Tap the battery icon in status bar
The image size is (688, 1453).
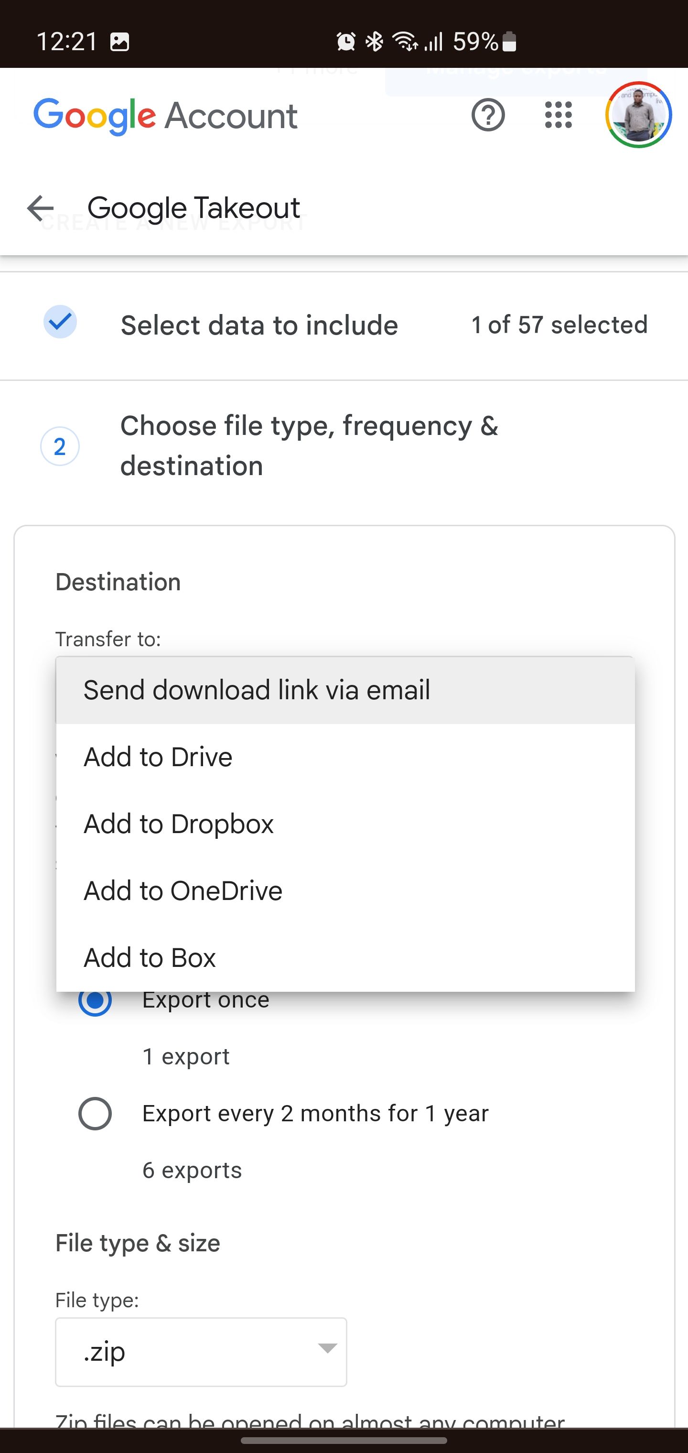pos(509,41)
